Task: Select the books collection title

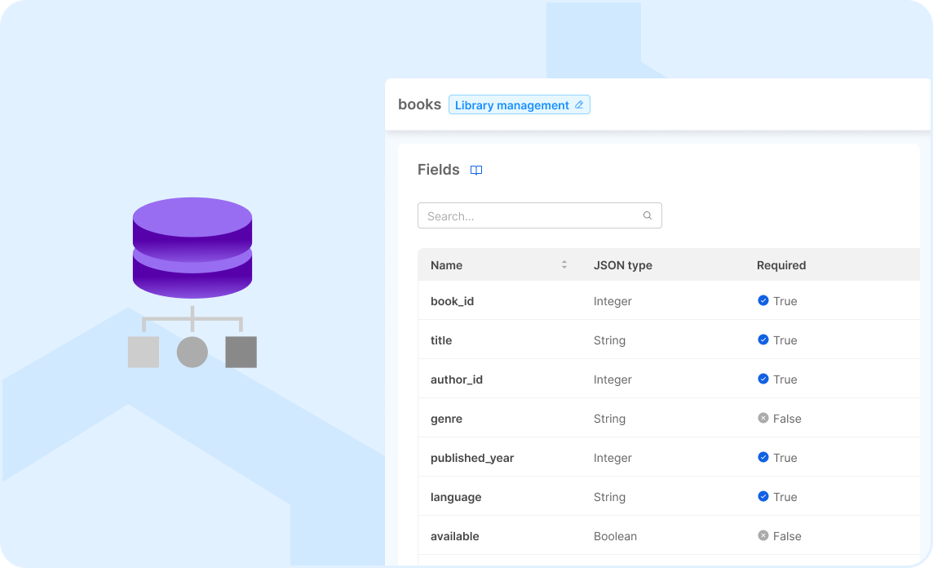Action: point(419,104)
